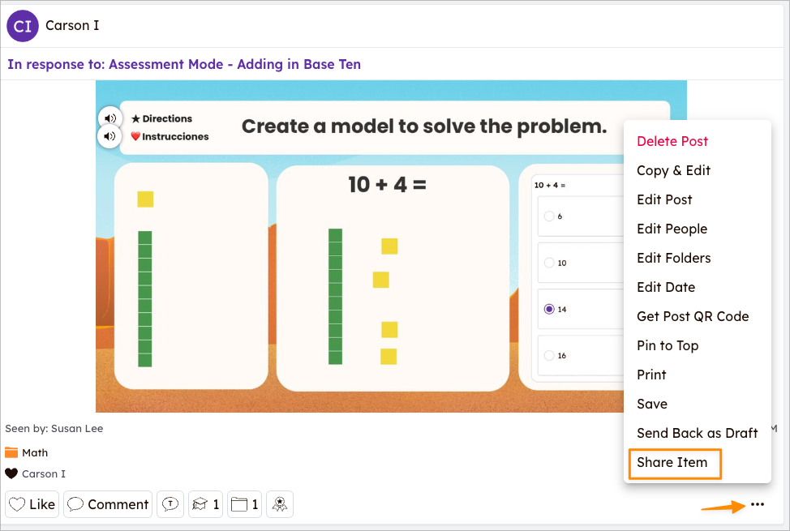The height and width of the screenshot is (531, 790).
Task: Play audio for the Instrucciones text
Action: tap(109, 136)
